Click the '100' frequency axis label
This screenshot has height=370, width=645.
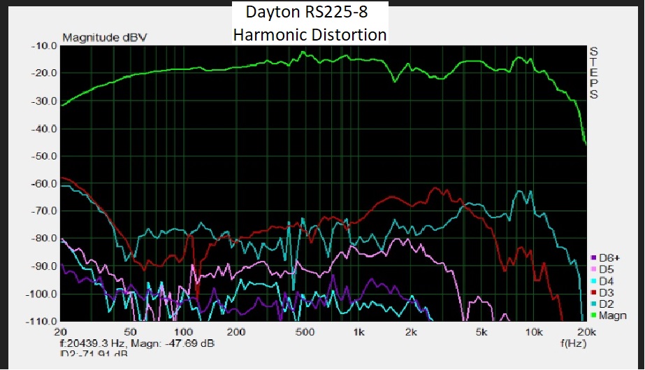point(183,332)
